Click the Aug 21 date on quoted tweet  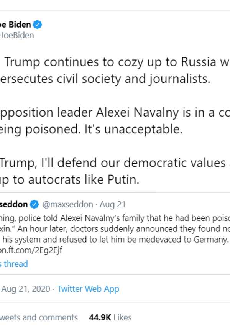pyautogui.click(x=114, y=204)
